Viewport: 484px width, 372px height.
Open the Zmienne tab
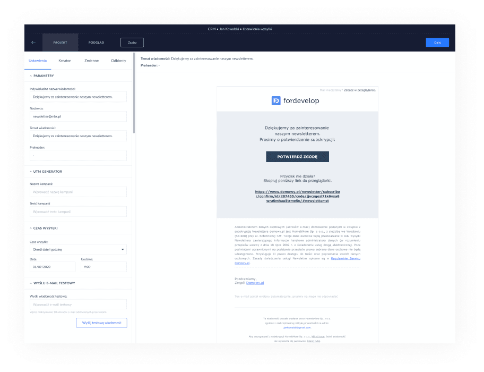tap(91, 61)
